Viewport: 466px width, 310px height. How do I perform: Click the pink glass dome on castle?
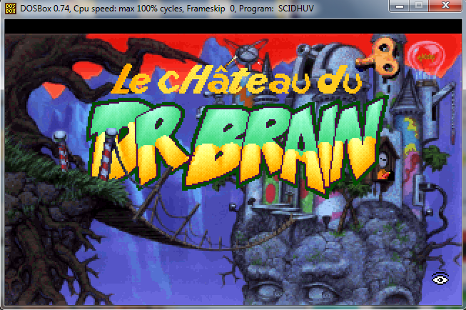(426, 58)
